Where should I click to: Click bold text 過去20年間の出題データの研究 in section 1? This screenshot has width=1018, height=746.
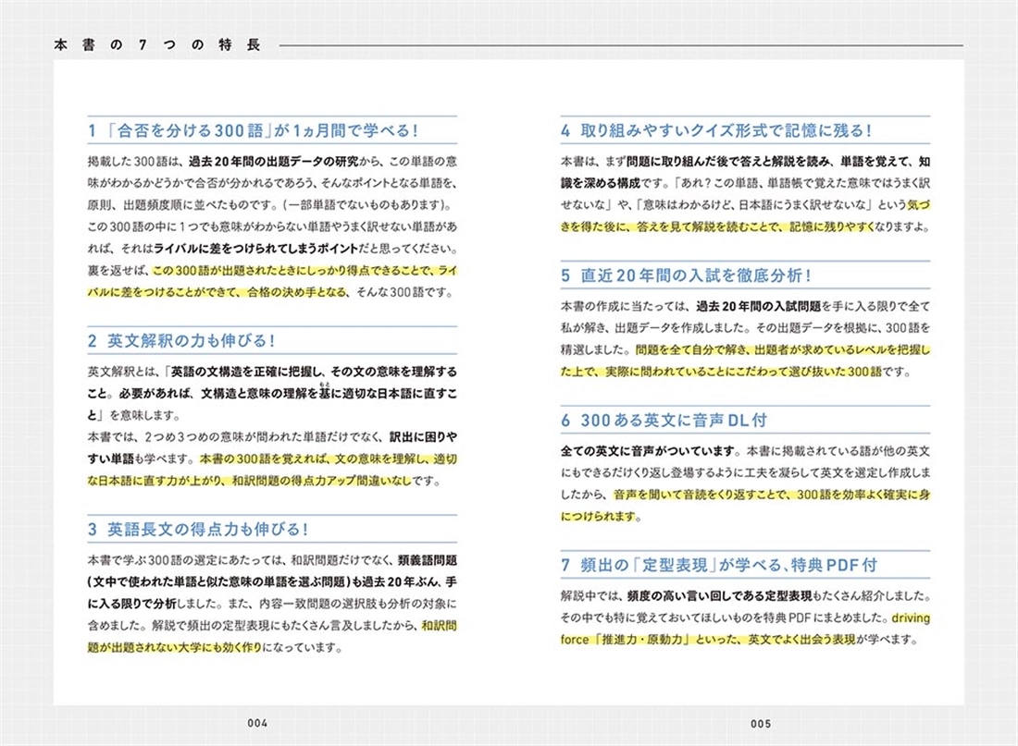273,162
